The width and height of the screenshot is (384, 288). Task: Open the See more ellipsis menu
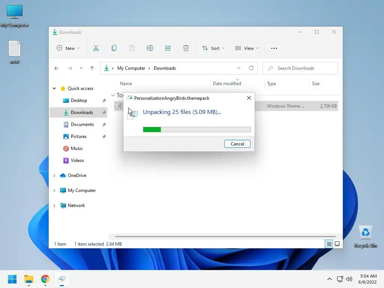(x=274, y=48)
